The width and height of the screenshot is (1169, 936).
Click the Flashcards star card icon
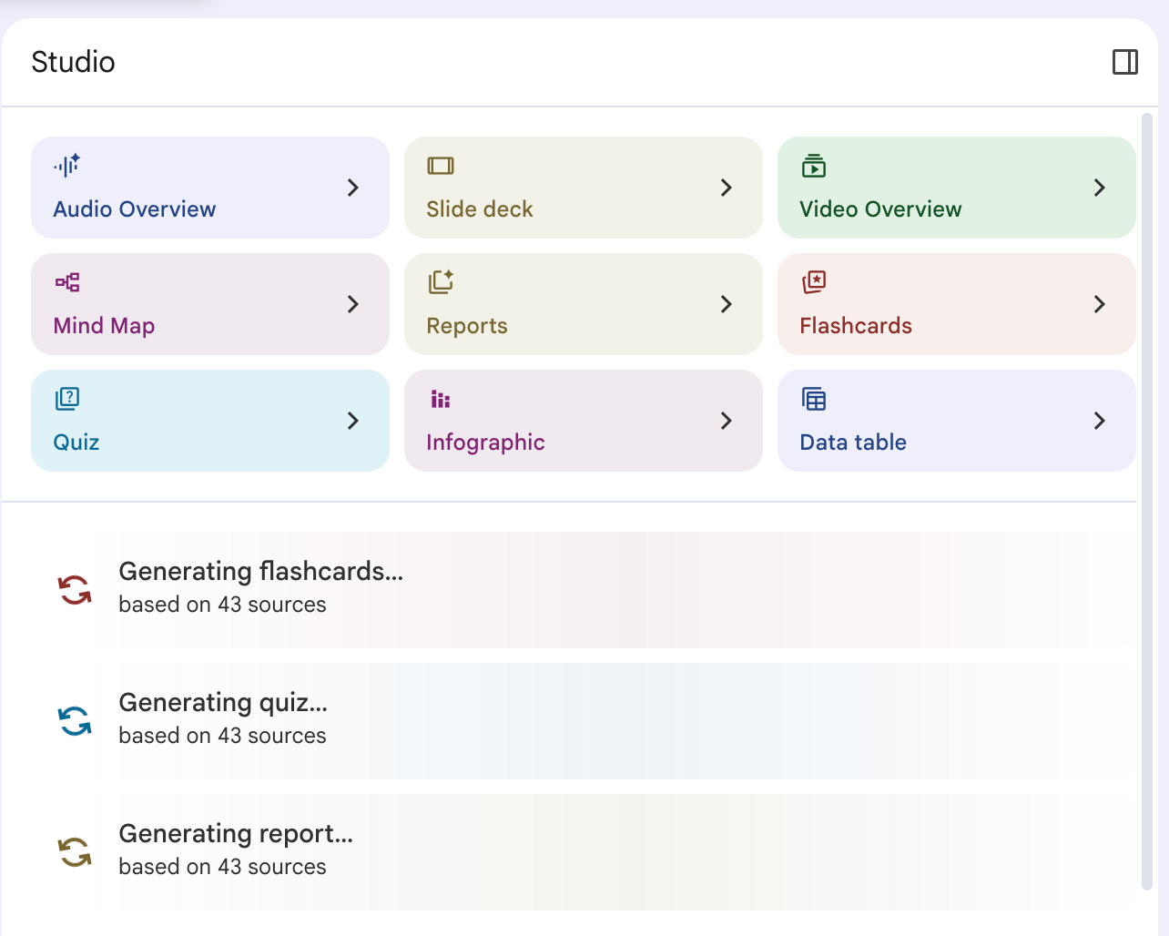pyautogui.click(x=814, y=281)
